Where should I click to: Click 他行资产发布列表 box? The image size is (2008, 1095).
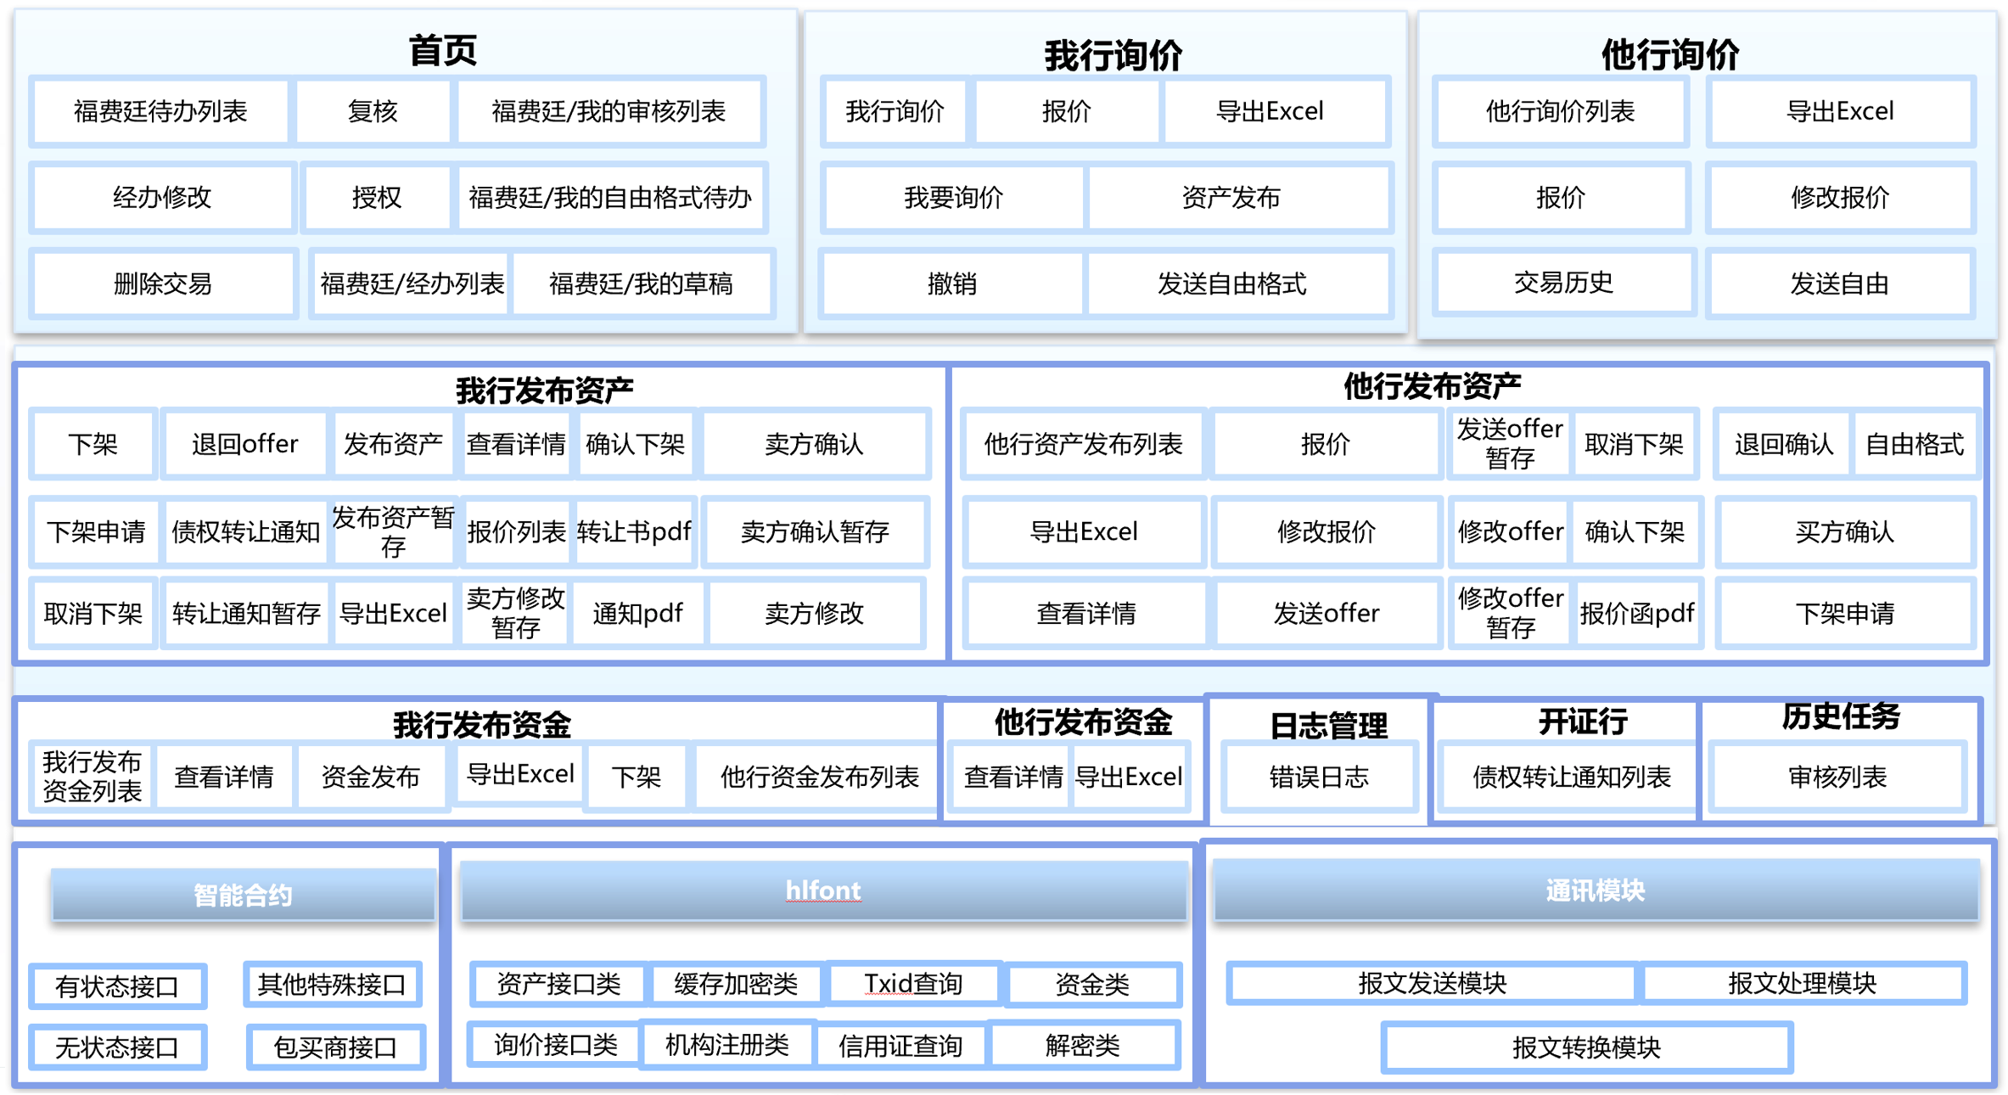click(1082, 444)
